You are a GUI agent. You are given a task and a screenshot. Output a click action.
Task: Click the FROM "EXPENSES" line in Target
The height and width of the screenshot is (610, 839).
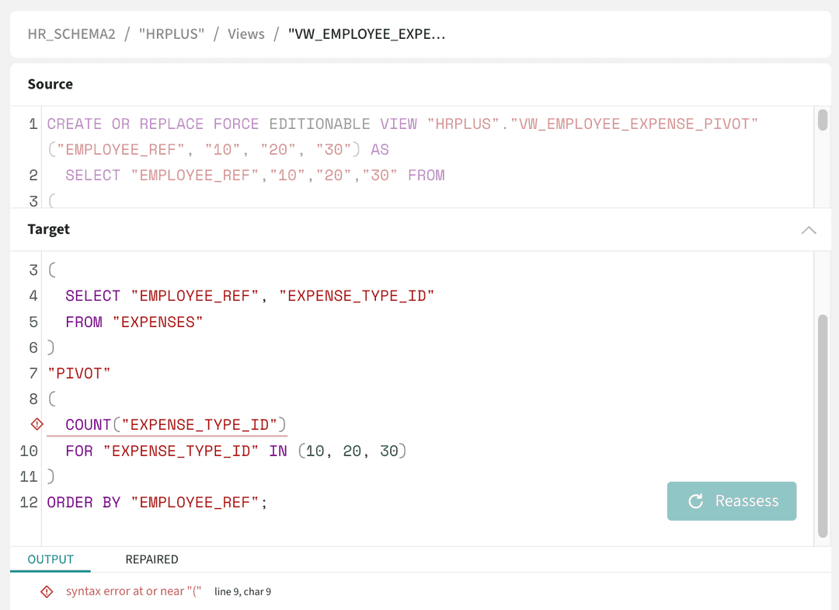tap(134, 322)
